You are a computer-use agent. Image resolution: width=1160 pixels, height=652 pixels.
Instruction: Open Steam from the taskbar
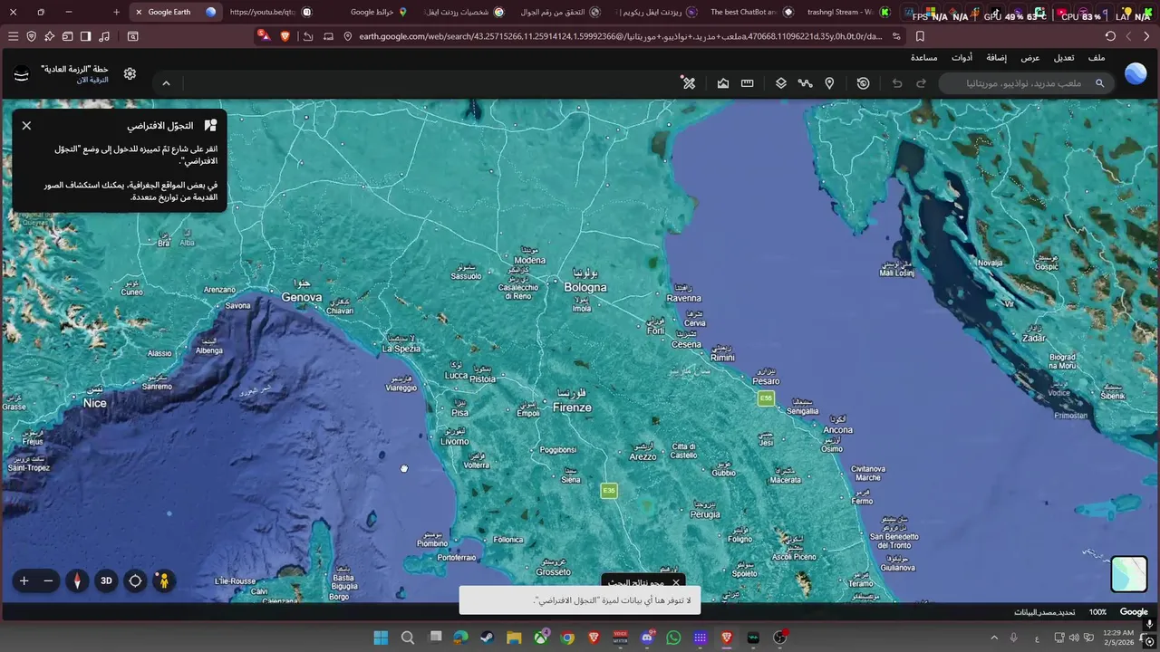(x=488, y=638)
